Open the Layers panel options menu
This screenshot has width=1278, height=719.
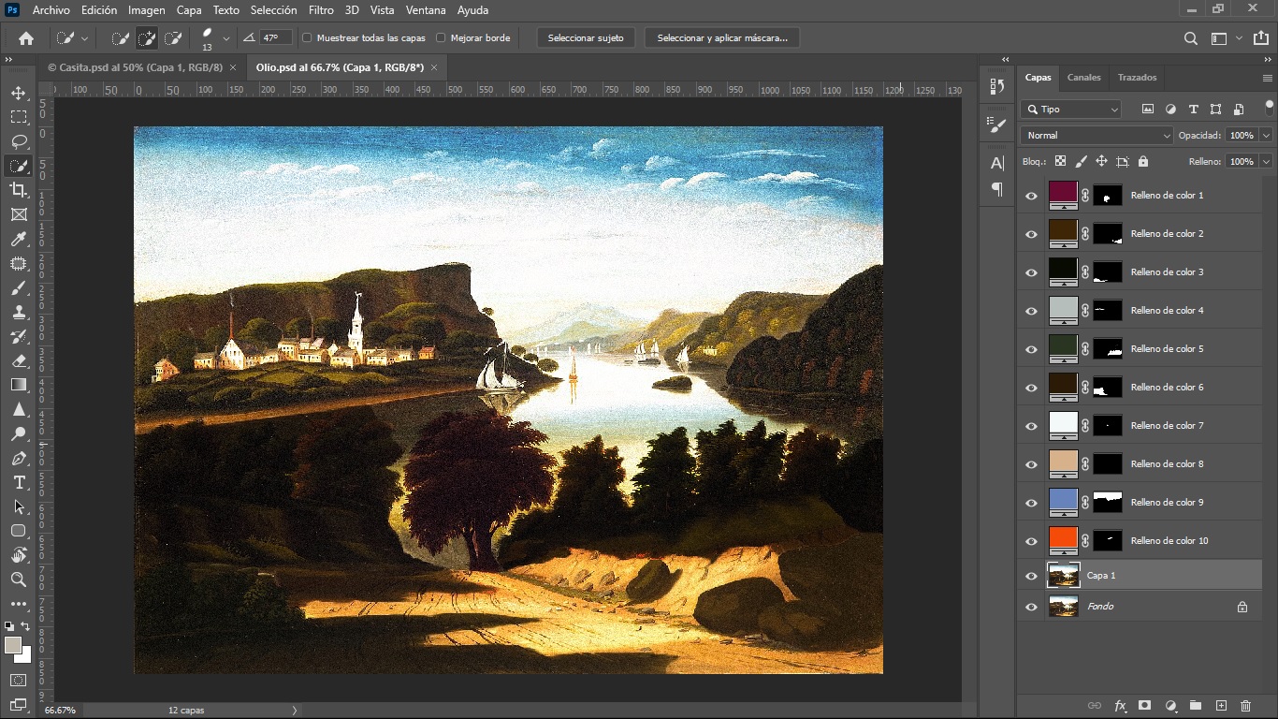[x=1268, y=78]
